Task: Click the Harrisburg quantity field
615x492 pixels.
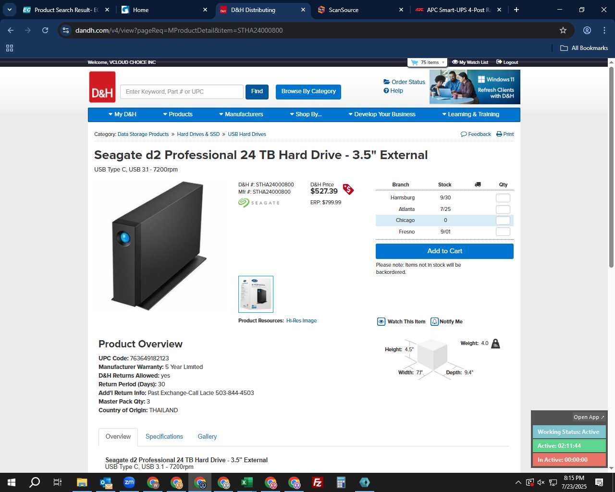Action: click(x=503, y=198)
